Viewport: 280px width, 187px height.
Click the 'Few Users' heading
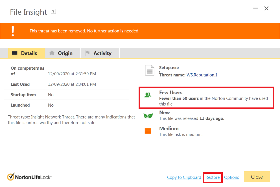pos(171,93)
